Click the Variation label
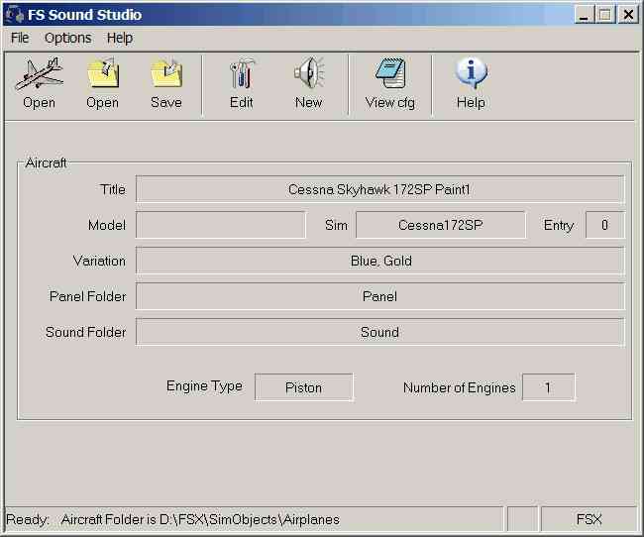Viewport: 644px width, 537px height. point(99,261)
